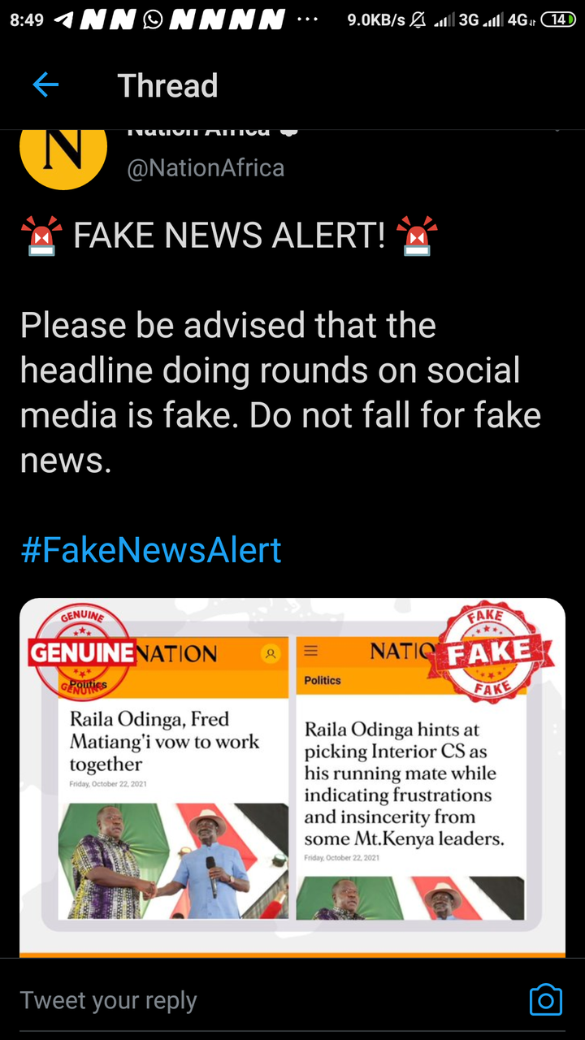Tap the WhatsApp notification icon in status bar

[x=153, y=19]
